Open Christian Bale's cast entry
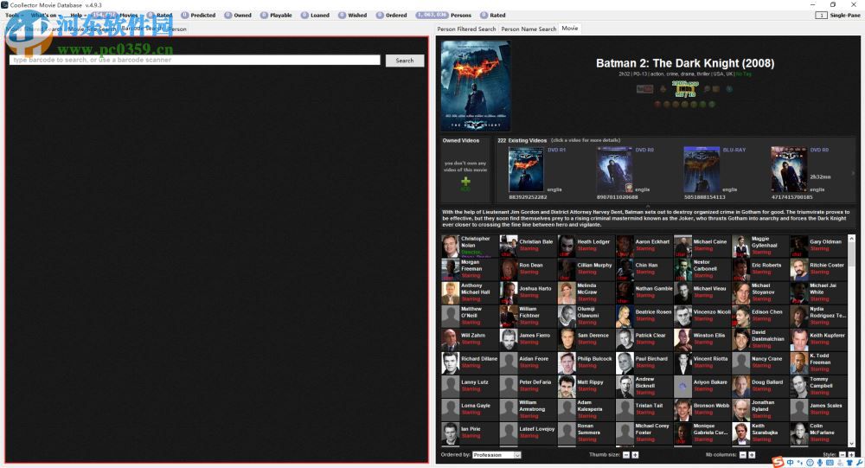This screenshot has width=865, height=468. tap(528, 246)
